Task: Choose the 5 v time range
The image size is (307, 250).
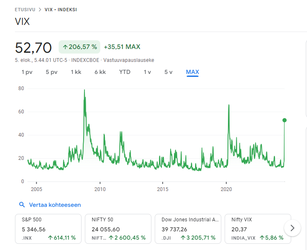Action: click(x=168, y=72)
